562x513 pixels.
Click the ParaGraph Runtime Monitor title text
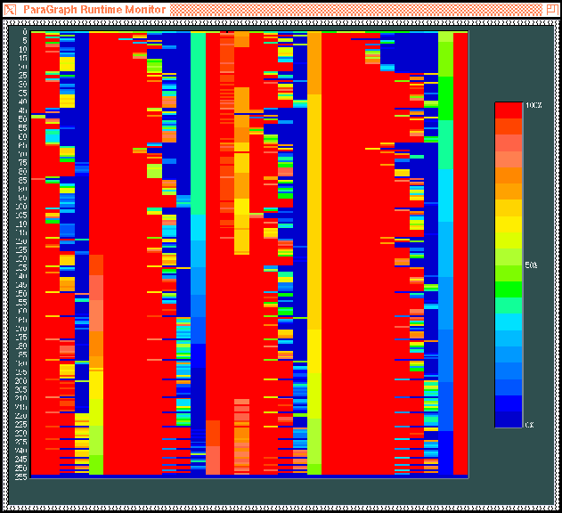94,8
